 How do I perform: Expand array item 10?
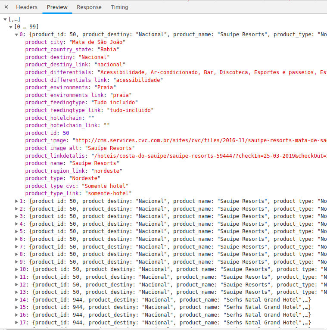tap(16, 269)
